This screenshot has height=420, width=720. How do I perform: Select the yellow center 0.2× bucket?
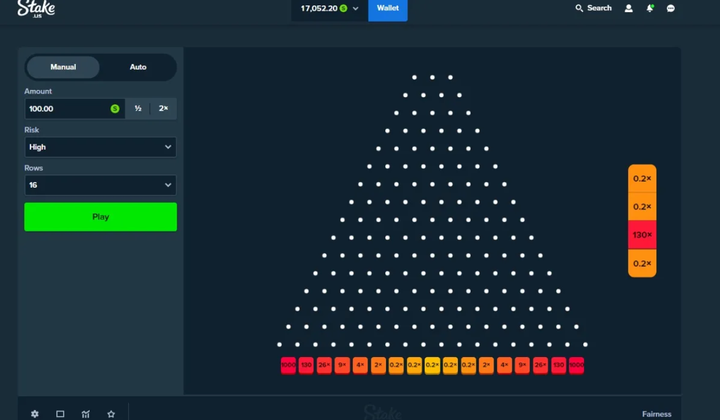[432, 365]
